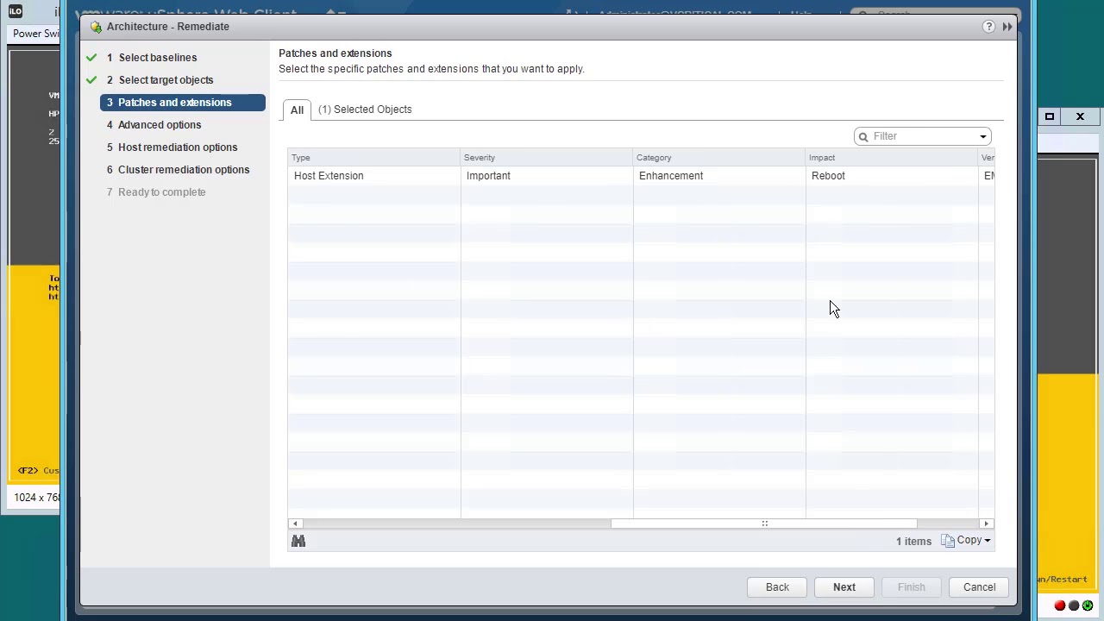
Task: Open the wizard help question-mark icon
Action: click(x=988, y=27)
